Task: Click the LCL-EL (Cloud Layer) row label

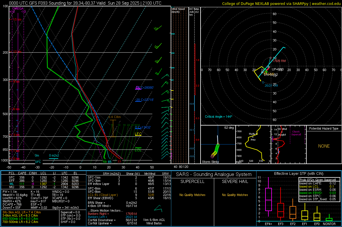Action: click(103, 195)
